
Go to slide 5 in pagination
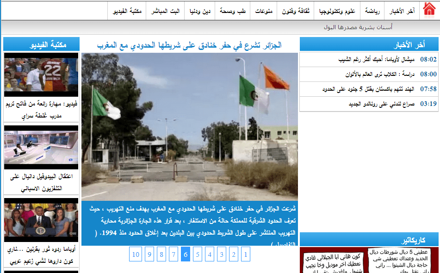[x=198, y=254]
